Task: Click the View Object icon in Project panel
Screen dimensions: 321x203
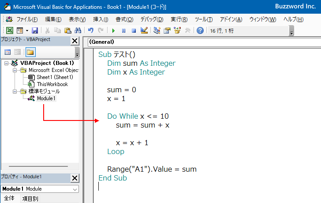Action: 17,52
